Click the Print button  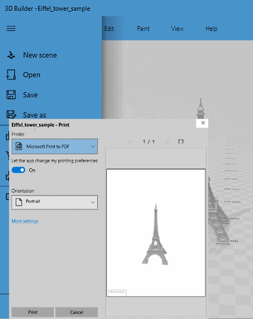33,312
